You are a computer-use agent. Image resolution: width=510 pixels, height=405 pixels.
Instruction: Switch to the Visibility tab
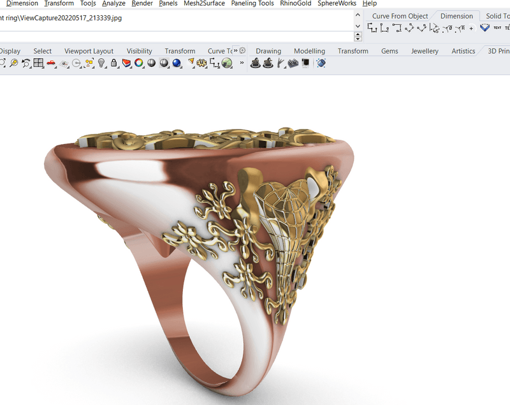click(139, 51)
